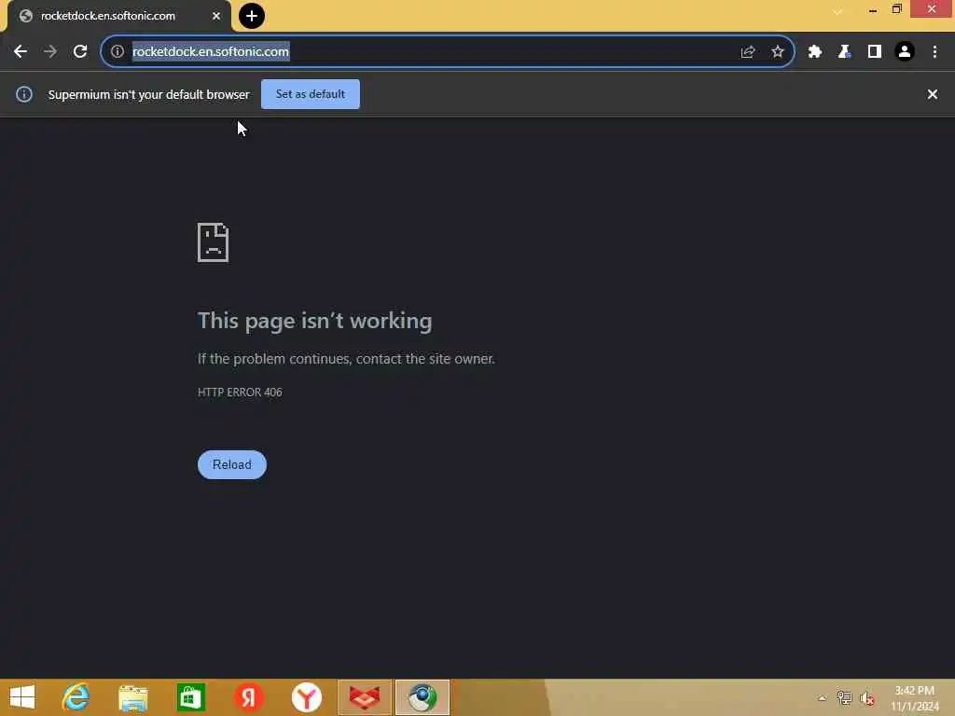This screenshot has height=716, width=955.
Task: Open tab search chevron in title bar
Action: click(x=838, y=11)
